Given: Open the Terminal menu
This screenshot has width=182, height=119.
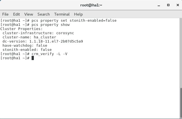Looking at the screenshot, I should [62, 14].
